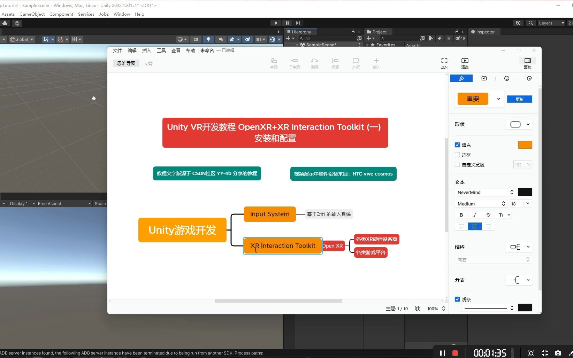Toggle italic text formatting
Image resolution: width=573 pixels, height=358 pixels.
click(x=475, y=215)
